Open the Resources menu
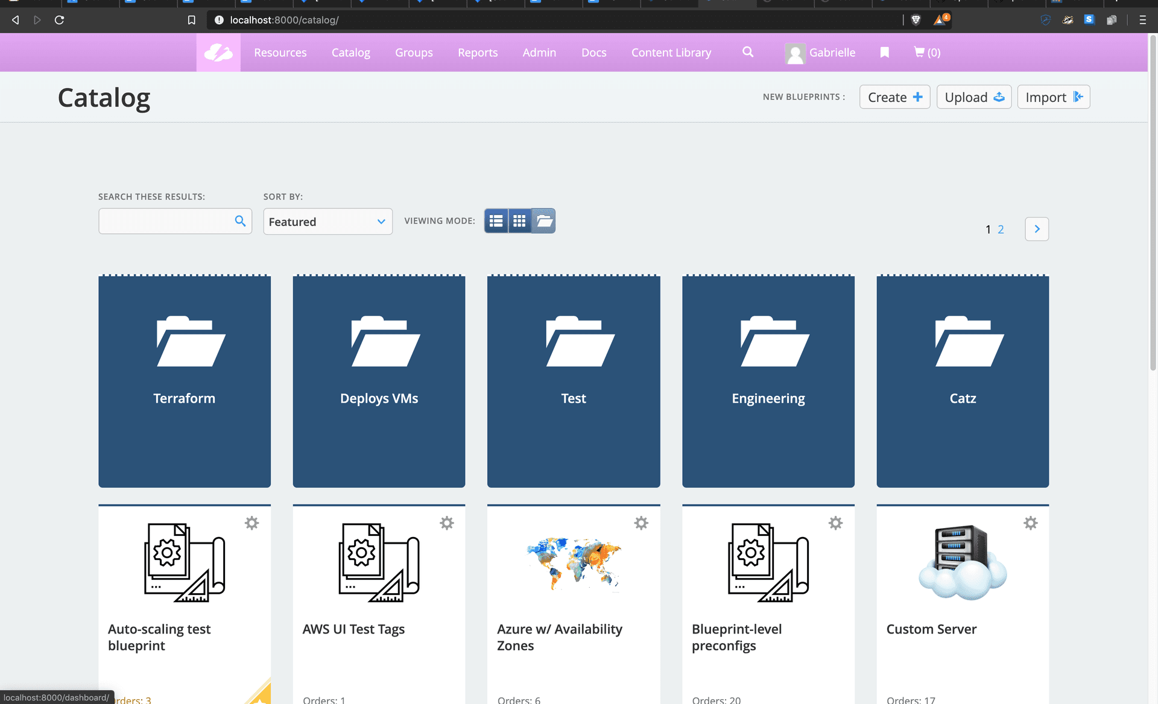 (280, 52)
